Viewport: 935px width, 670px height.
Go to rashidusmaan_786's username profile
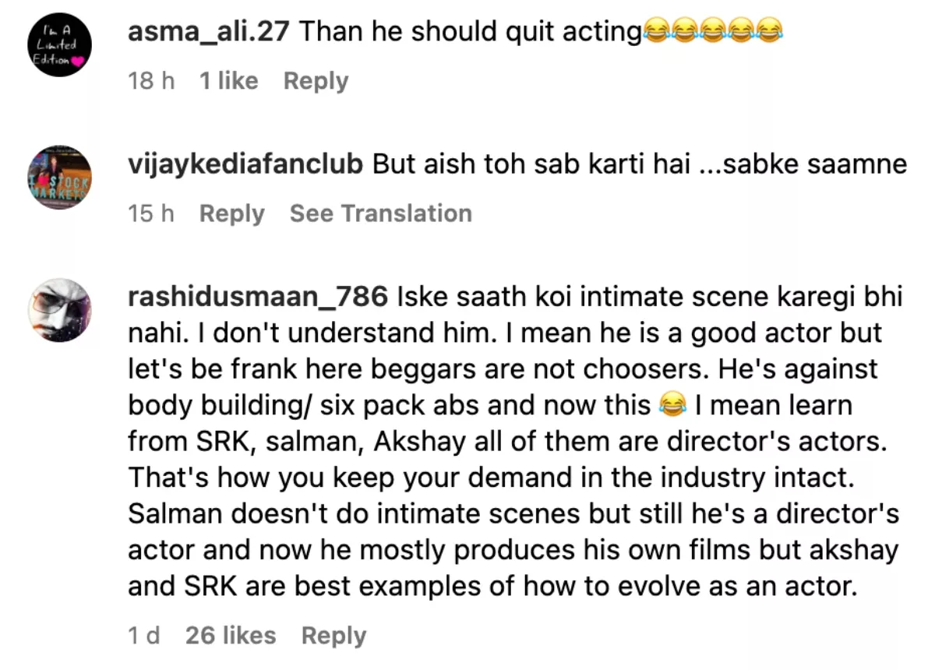tap(258, 297)
